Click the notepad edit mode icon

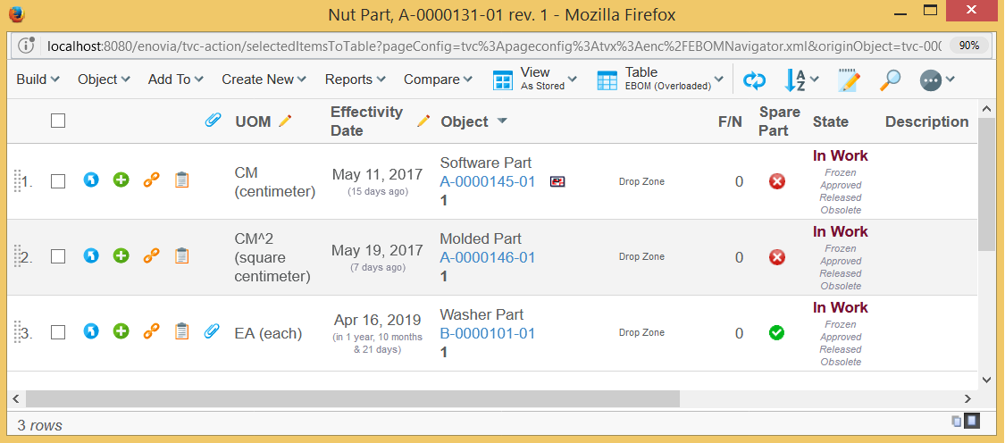click(848, 80)
